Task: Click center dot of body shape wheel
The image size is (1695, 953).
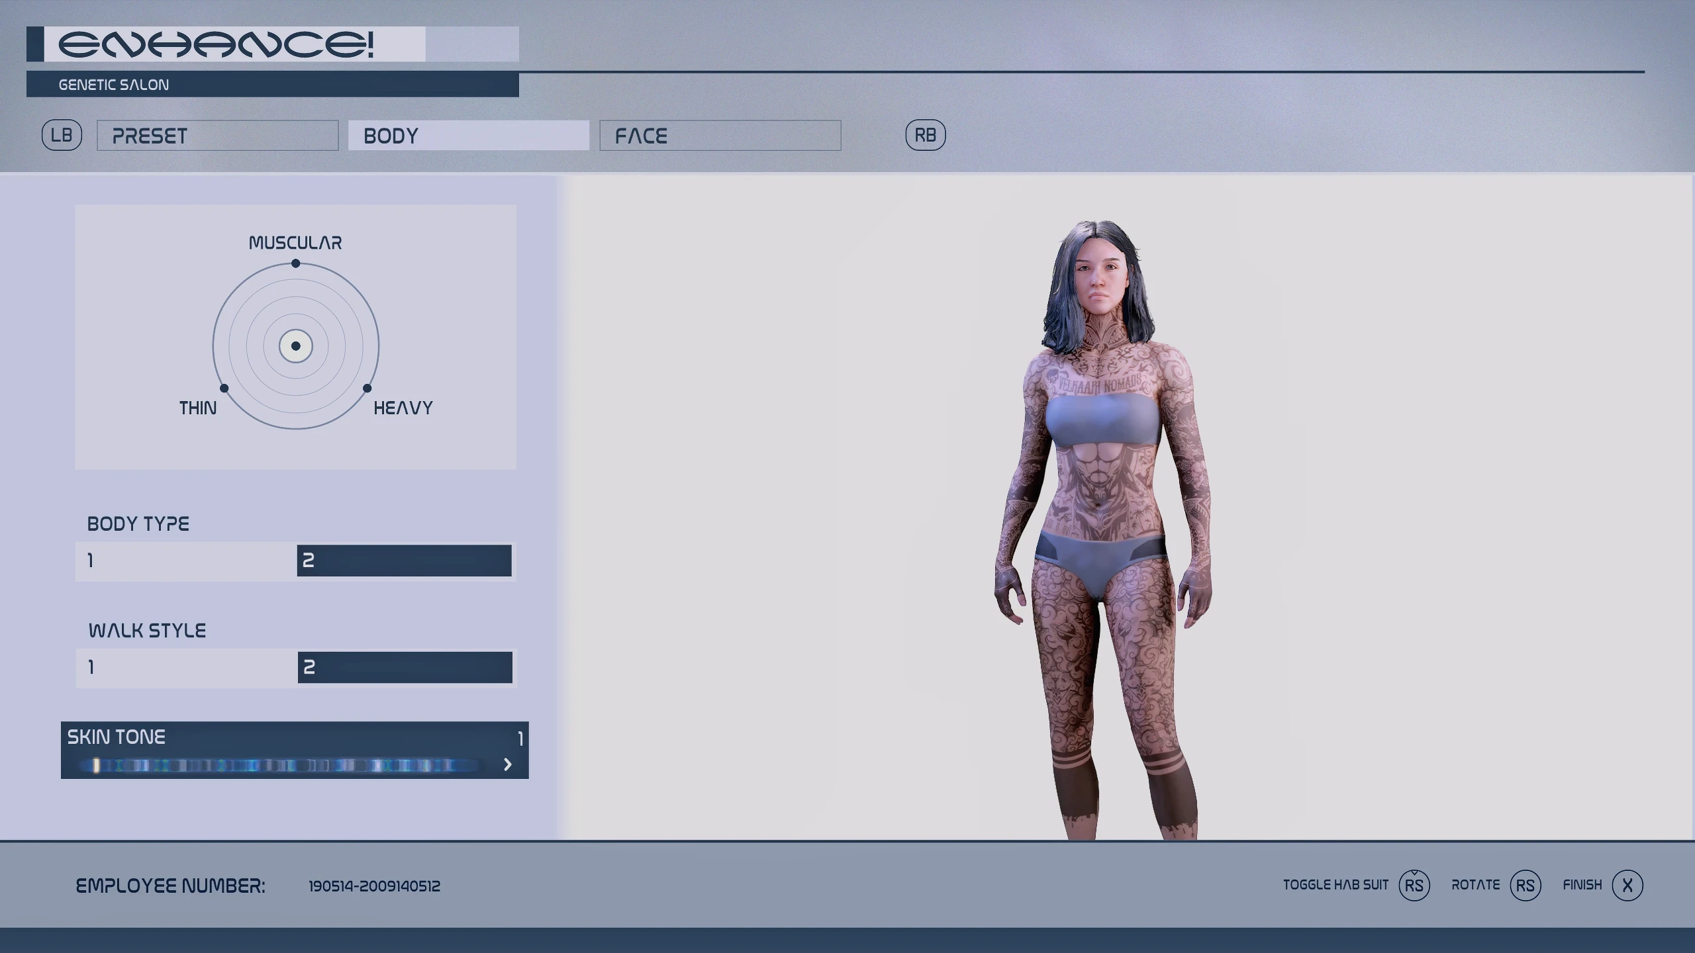Action: click(x=295, y=346)
